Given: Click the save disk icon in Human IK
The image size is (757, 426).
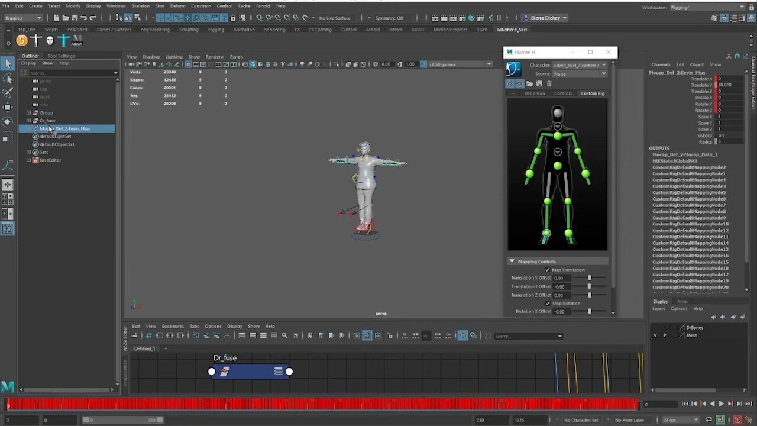Looking at the screenshot, I should pos(539,84).
